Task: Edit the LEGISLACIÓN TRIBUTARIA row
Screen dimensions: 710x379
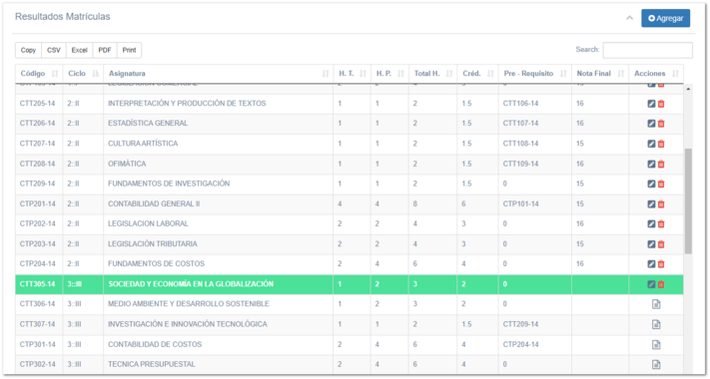Action: (651, 244)
